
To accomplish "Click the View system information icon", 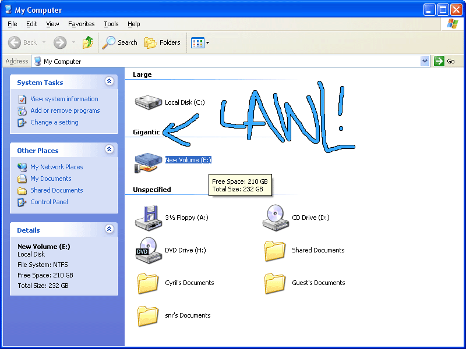I will tap(22, 99).
